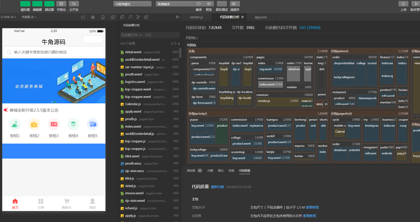
Task: Tap the 按钮4 icon in the simulator
Action: pos(73,124)
